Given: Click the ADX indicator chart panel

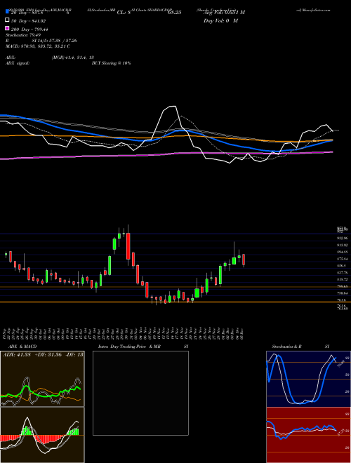Looking at the screenshot, I should [42, 379].
